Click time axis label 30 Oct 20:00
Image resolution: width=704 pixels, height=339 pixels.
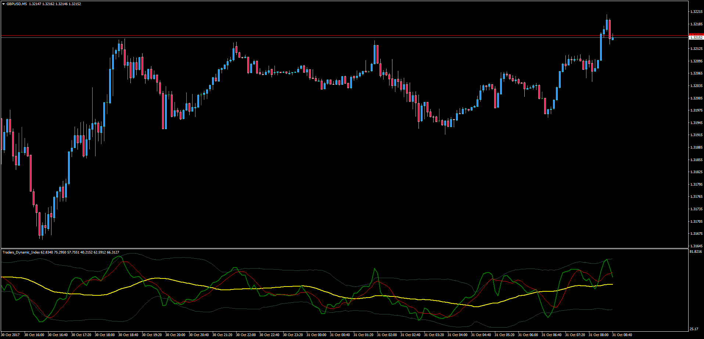click(x=175, y=335)
